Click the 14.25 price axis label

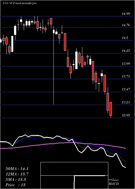tap(126, 51)
